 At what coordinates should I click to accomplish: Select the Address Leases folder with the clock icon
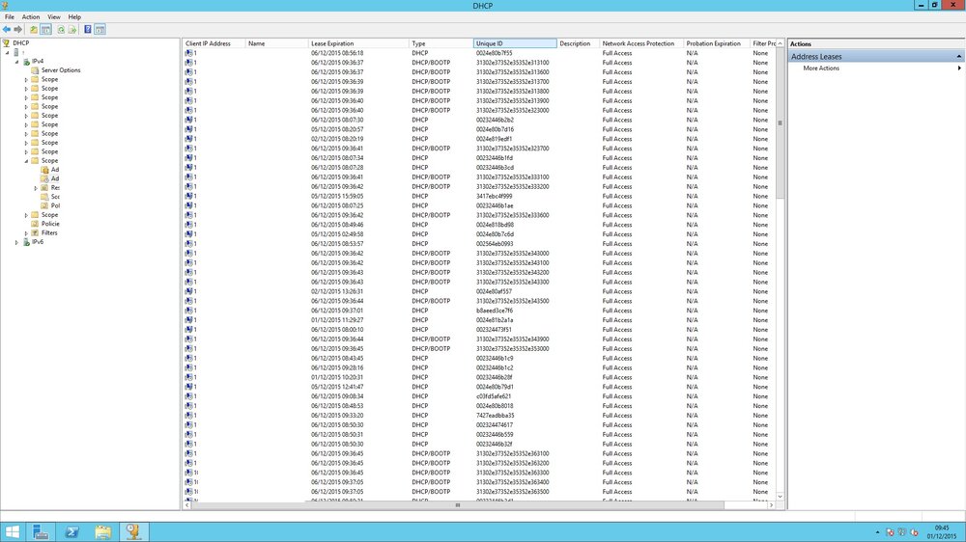[x=50, y=178]
